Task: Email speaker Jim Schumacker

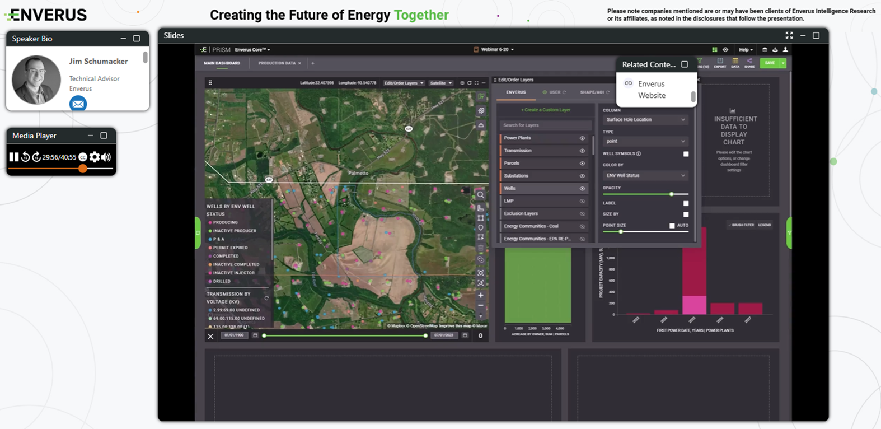Action: 78,104
